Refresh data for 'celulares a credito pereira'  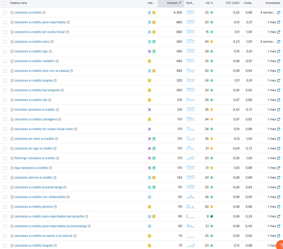(x=279, y=207)
